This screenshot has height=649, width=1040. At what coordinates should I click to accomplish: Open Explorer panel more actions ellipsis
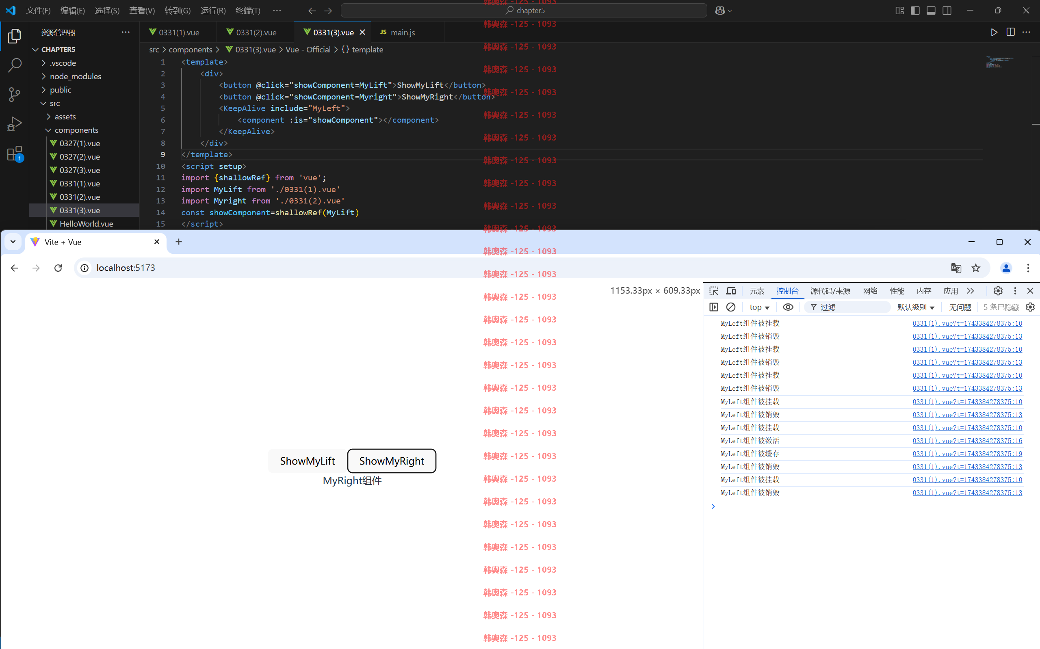click(x=126, y=32)
